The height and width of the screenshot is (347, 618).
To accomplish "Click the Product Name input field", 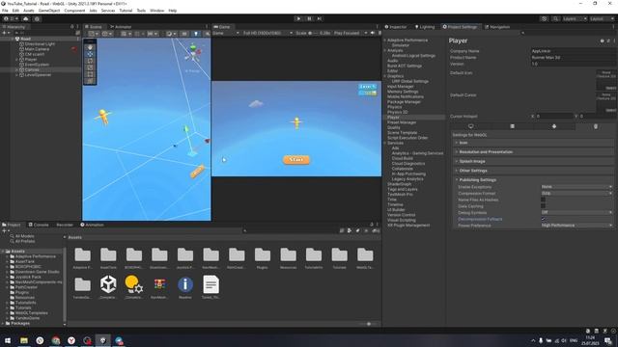I will (x=573, y=58).
